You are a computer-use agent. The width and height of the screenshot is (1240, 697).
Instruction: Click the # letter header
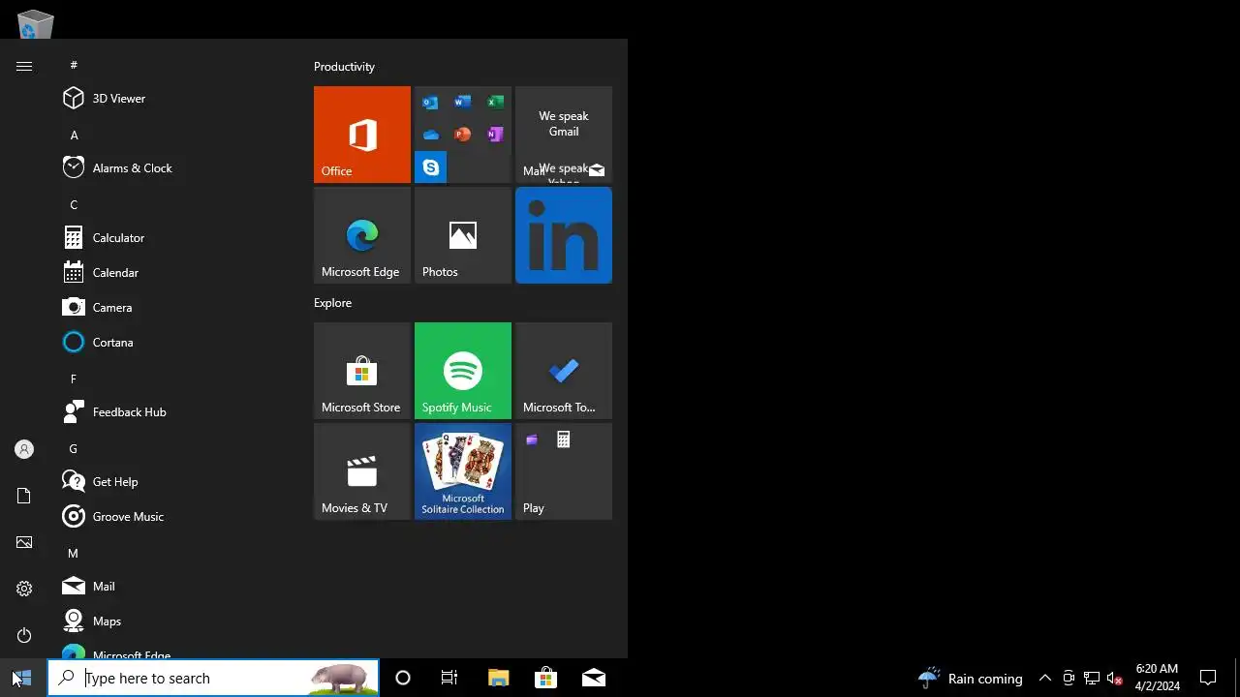74,65
